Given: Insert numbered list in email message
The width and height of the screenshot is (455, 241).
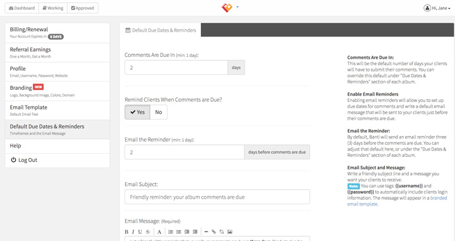Looking at the screenshot, I should coord(171,232).
